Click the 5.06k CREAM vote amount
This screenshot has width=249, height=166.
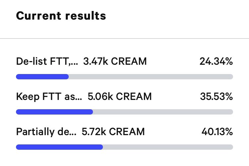tap(120, 97)
